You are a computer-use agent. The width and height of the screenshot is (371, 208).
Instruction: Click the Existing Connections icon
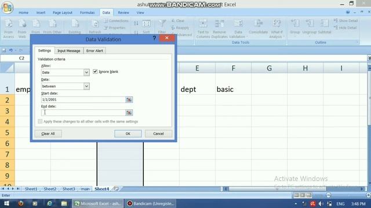click(x=75, y=24)
